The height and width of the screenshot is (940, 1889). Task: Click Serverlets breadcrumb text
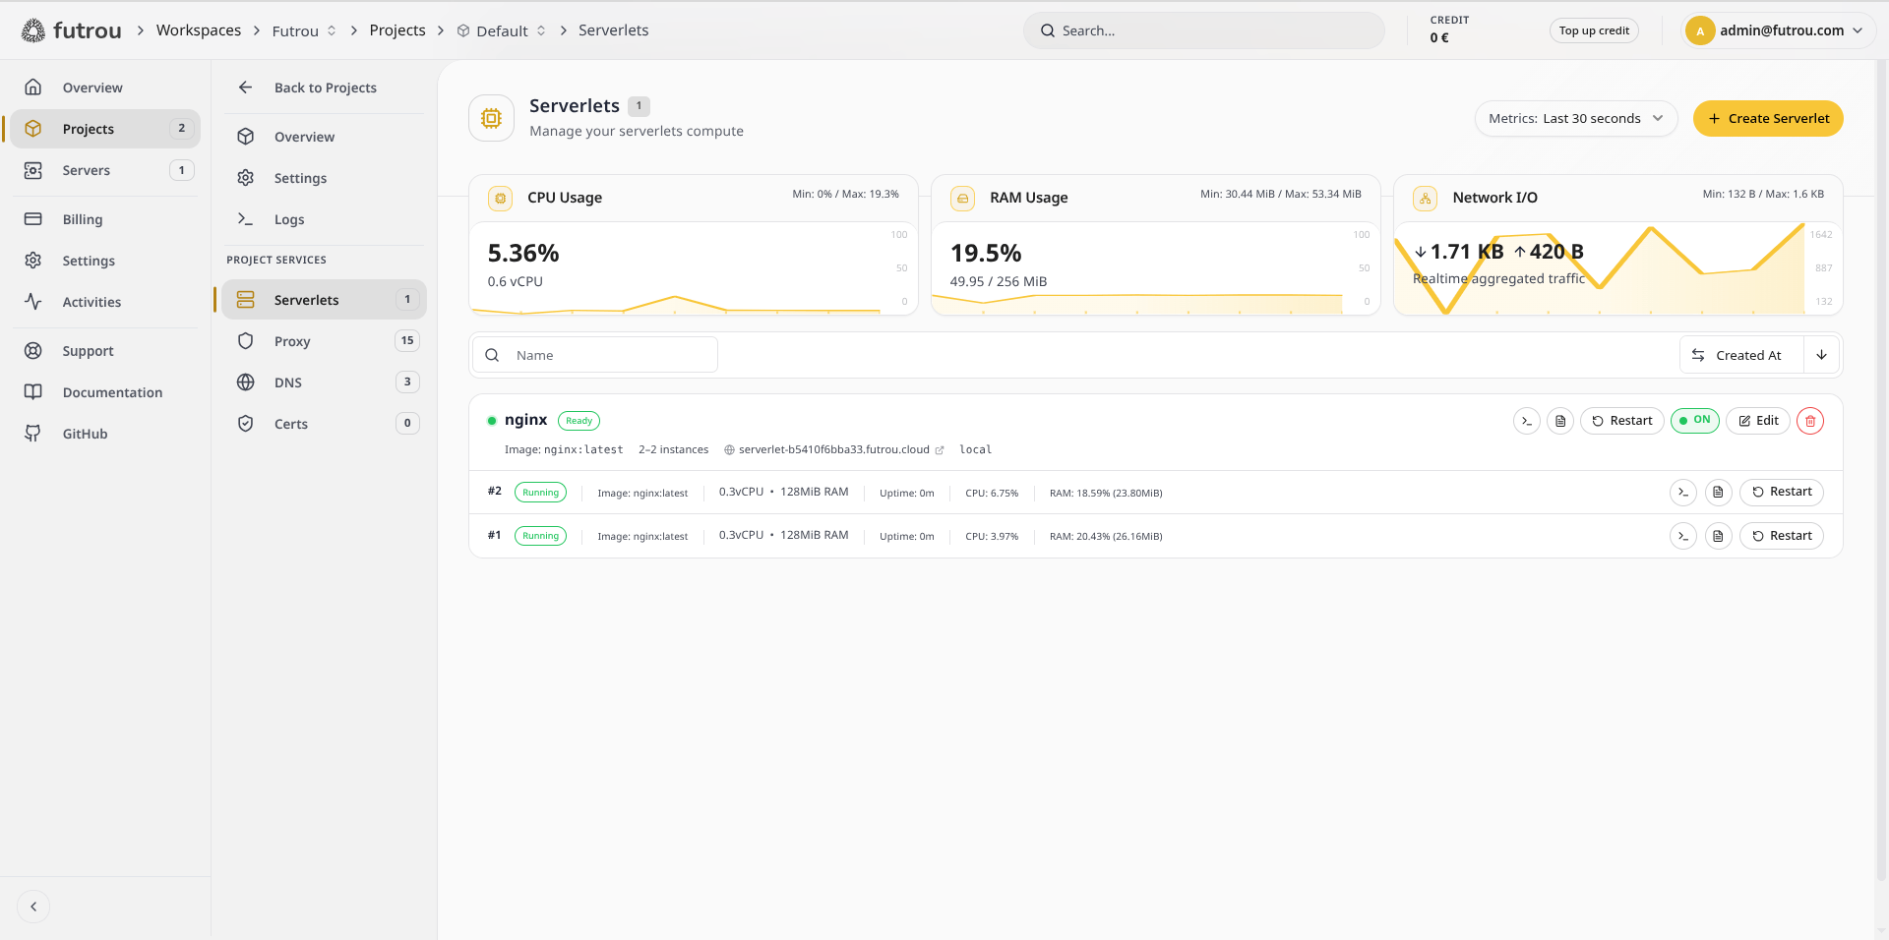613,30
